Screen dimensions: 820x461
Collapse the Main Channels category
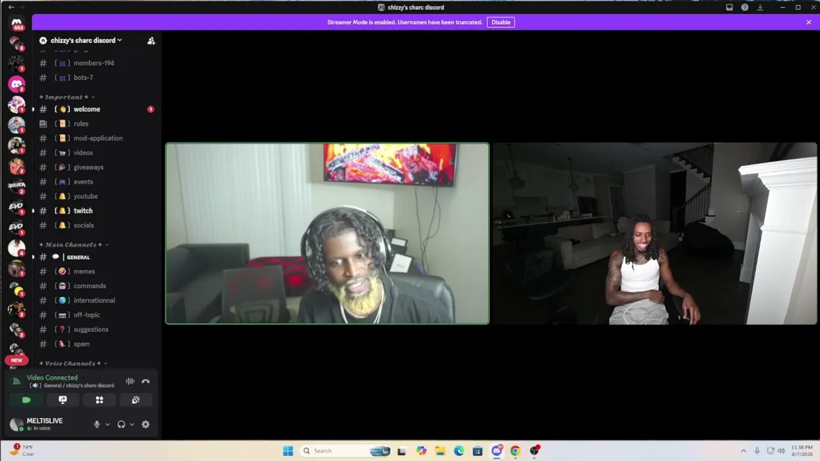click(x=74, y=245)
